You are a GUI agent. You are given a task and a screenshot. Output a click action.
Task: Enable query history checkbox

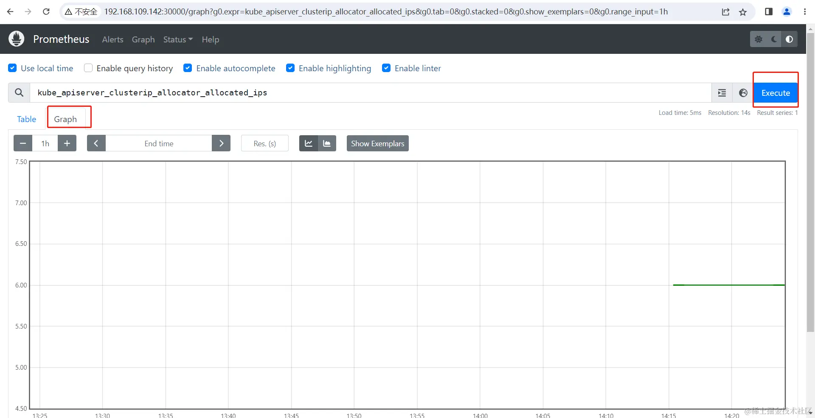pos(88,68)
